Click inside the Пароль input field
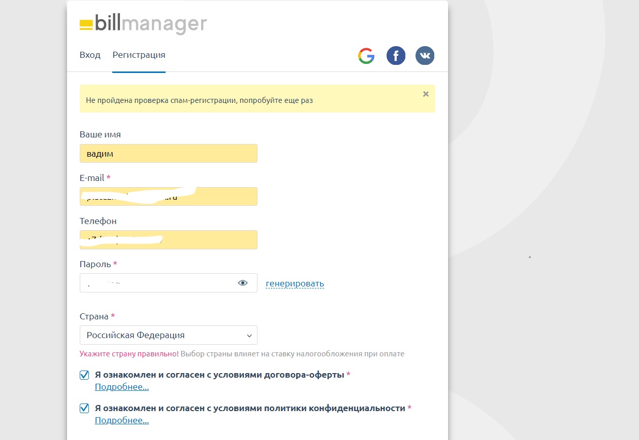 point(157,283)
